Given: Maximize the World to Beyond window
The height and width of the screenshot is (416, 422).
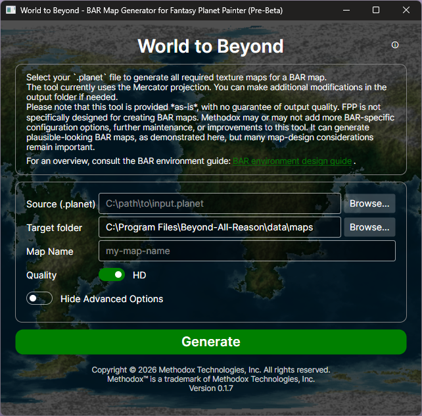Looking at the screenshot, I should (376, 11).
